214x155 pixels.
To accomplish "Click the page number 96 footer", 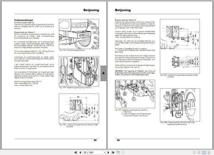I will click(118, 140).
